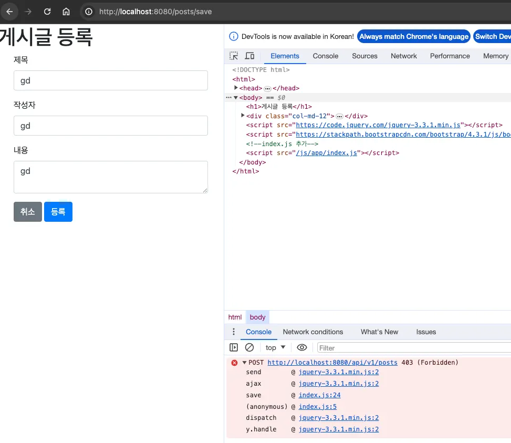511x443 pixels.
Task: Clear console with the ban icon
Action: (249, 347)
